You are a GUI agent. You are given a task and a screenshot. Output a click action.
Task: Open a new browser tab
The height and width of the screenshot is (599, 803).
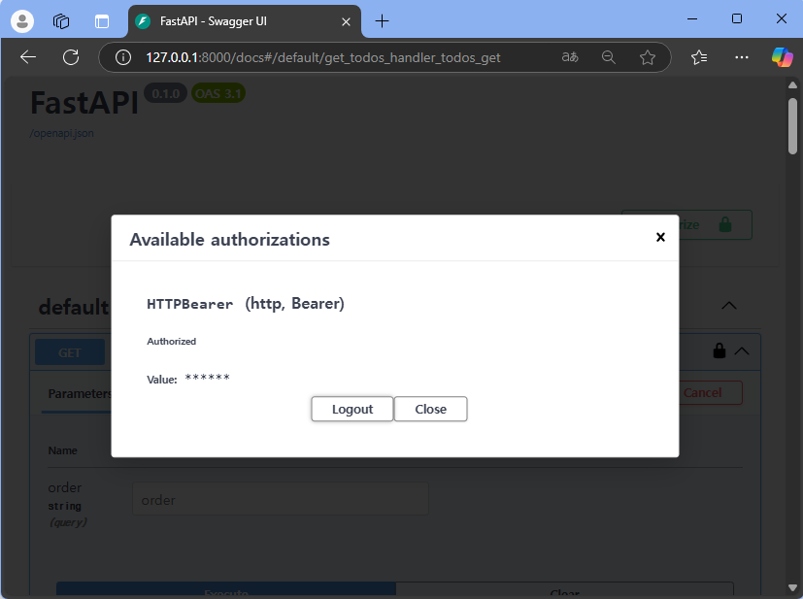382,21
